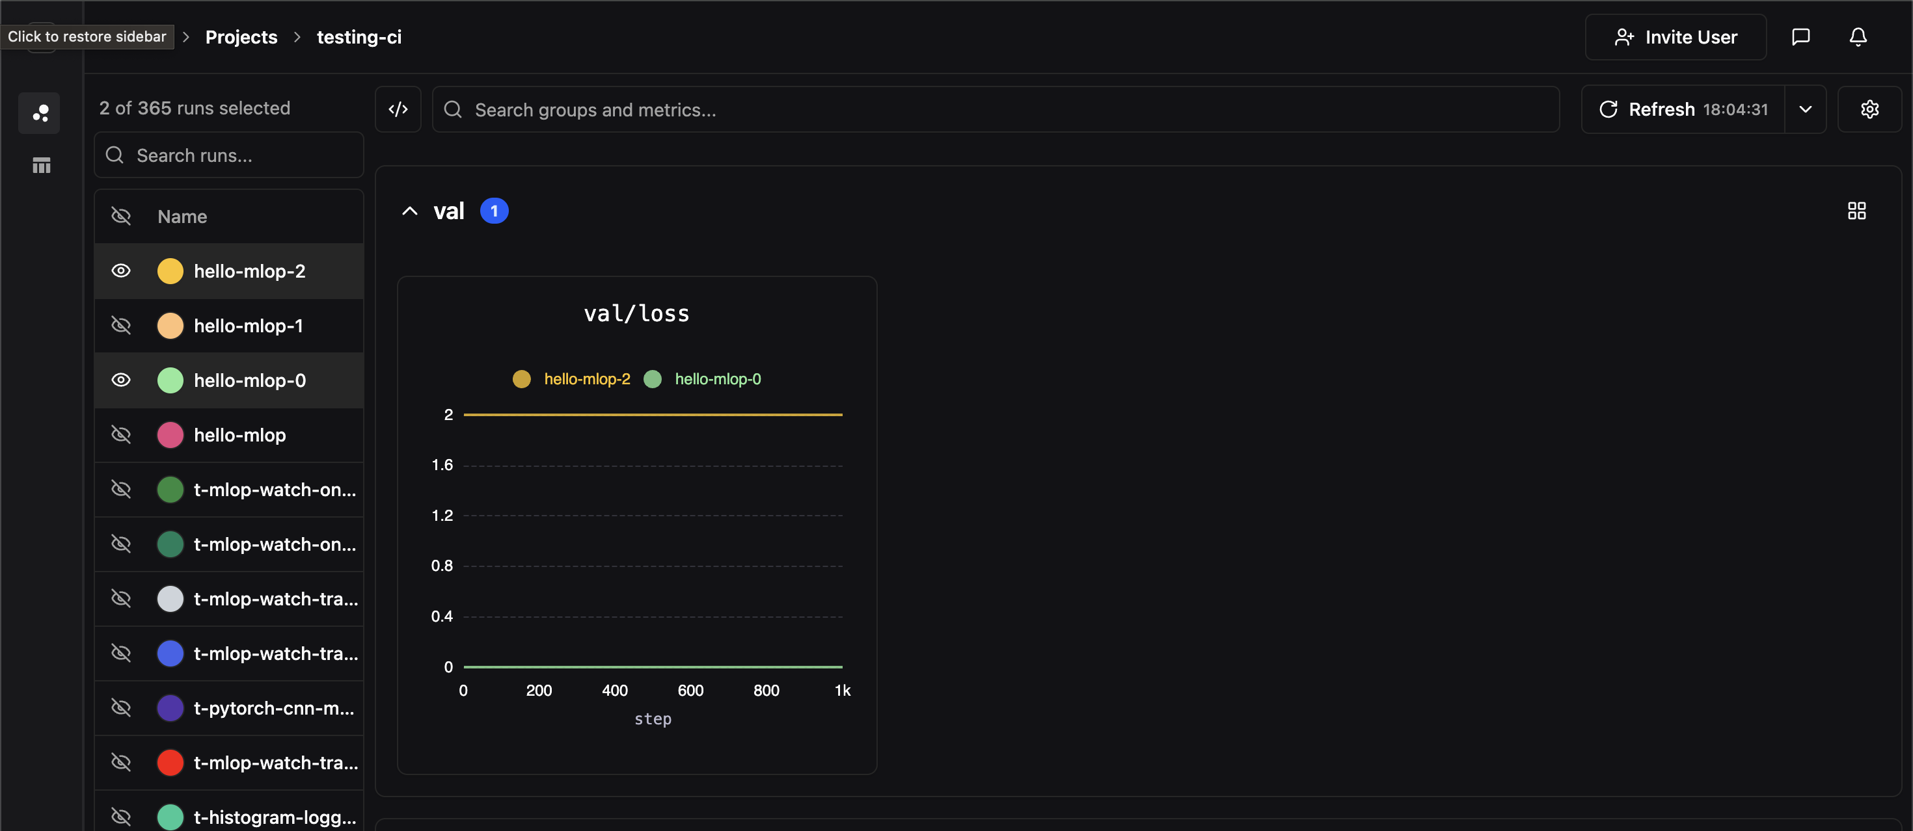Open the notifications bell
The image size is (1913, 831).
[x=1857, y=36]
